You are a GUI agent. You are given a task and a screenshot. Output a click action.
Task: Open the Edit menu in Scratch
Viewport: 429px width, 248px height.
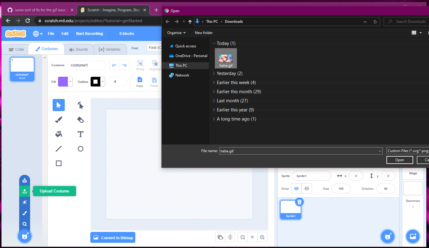point(65,34)
